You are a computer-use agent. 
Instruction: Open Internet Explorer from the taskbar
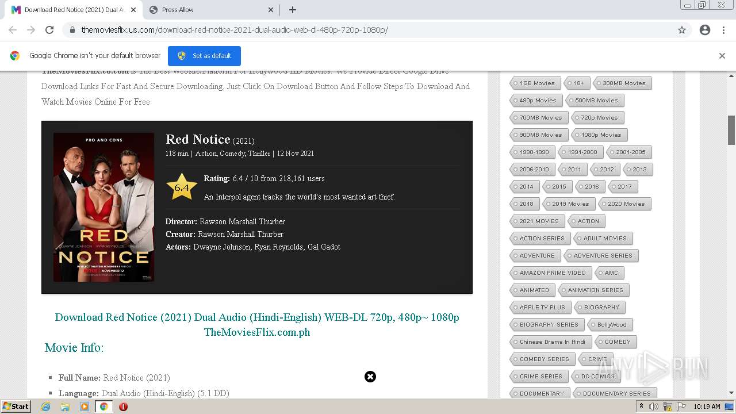coord(45,407)
